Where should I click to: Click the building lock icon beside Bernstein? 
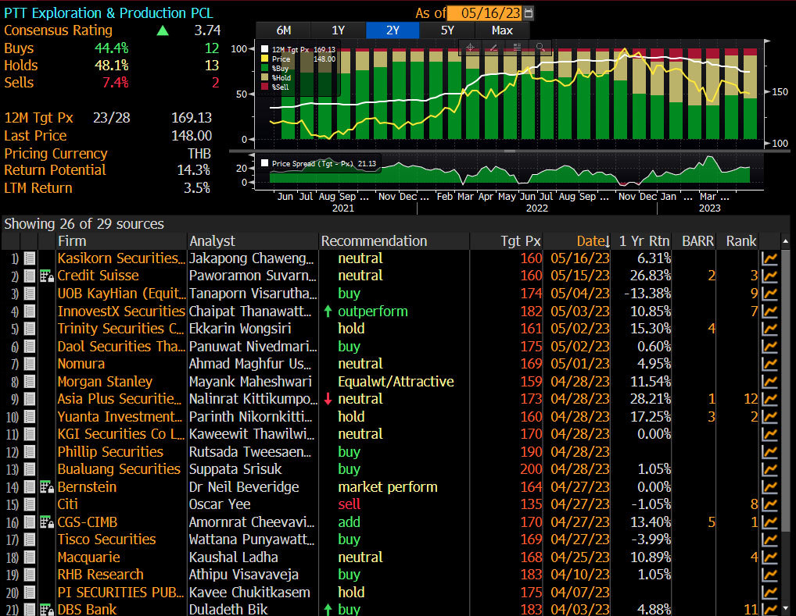[47, 487]
